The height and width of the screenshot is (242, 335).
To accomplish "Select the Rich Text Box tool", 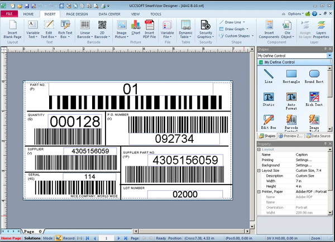I will (x=65, y=30).
